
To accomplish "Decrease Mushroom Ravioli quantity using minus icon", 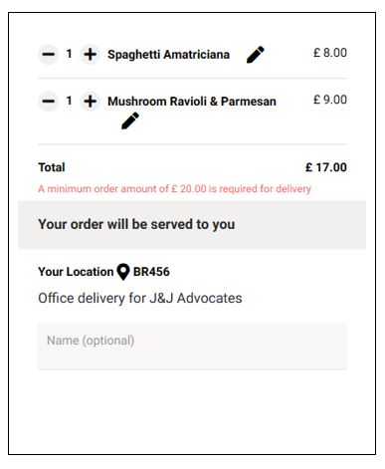I will click(49, 101).
